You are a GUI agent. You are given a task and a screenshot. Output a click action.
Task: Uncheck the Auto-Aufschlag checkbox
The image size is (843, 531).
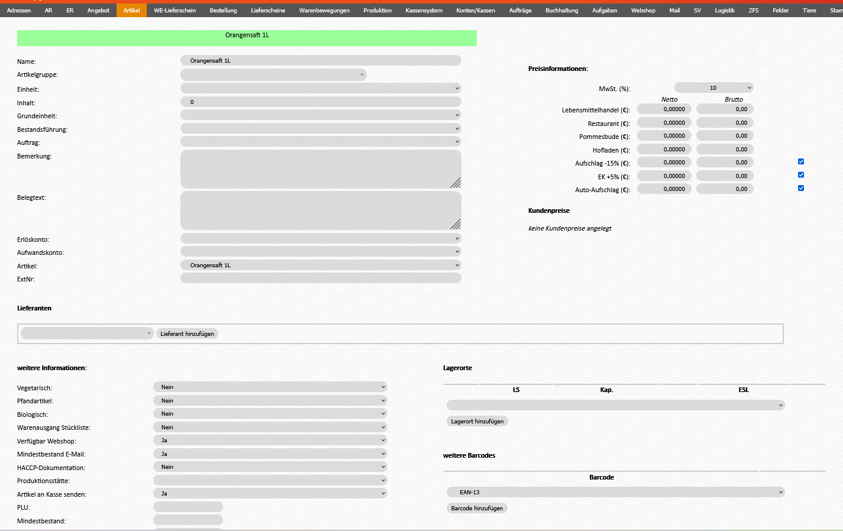click(x=801, y=188)
